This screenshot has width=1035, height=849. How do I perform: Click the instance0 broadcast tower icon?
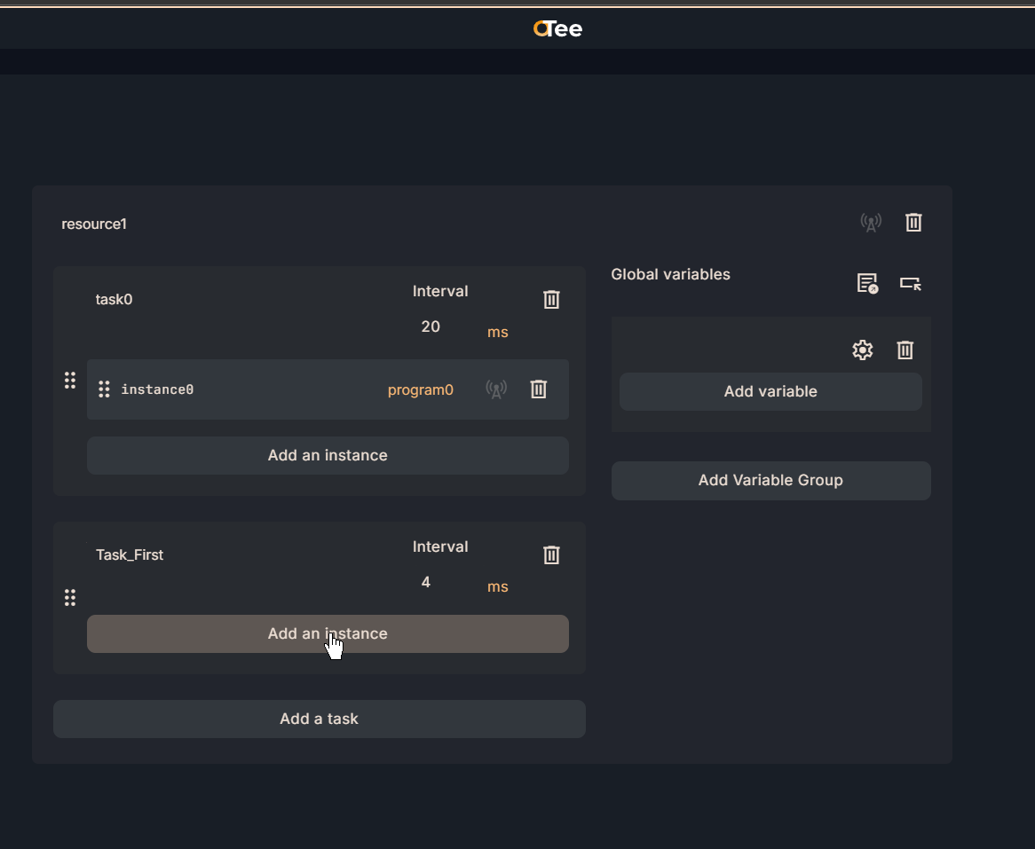point(496,389)
